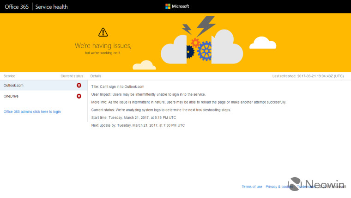
Task: Click the Service health header text
Action: point(51,7)
